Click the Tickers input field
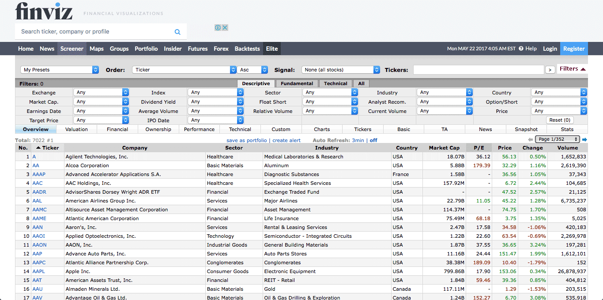 tap(479, 70)
